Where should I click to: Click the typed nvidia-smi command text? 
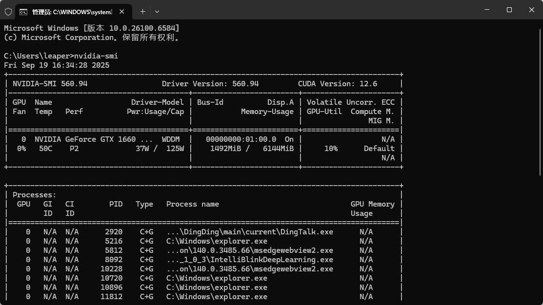96,56
